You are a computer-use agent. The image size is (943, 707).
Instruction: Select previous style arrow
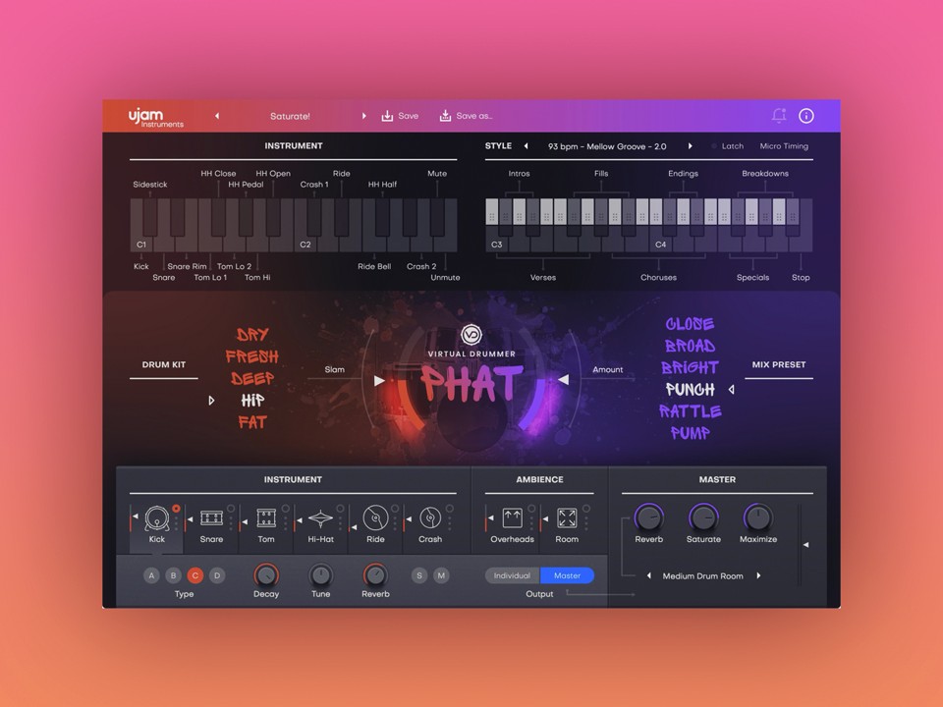click(527, 146)
